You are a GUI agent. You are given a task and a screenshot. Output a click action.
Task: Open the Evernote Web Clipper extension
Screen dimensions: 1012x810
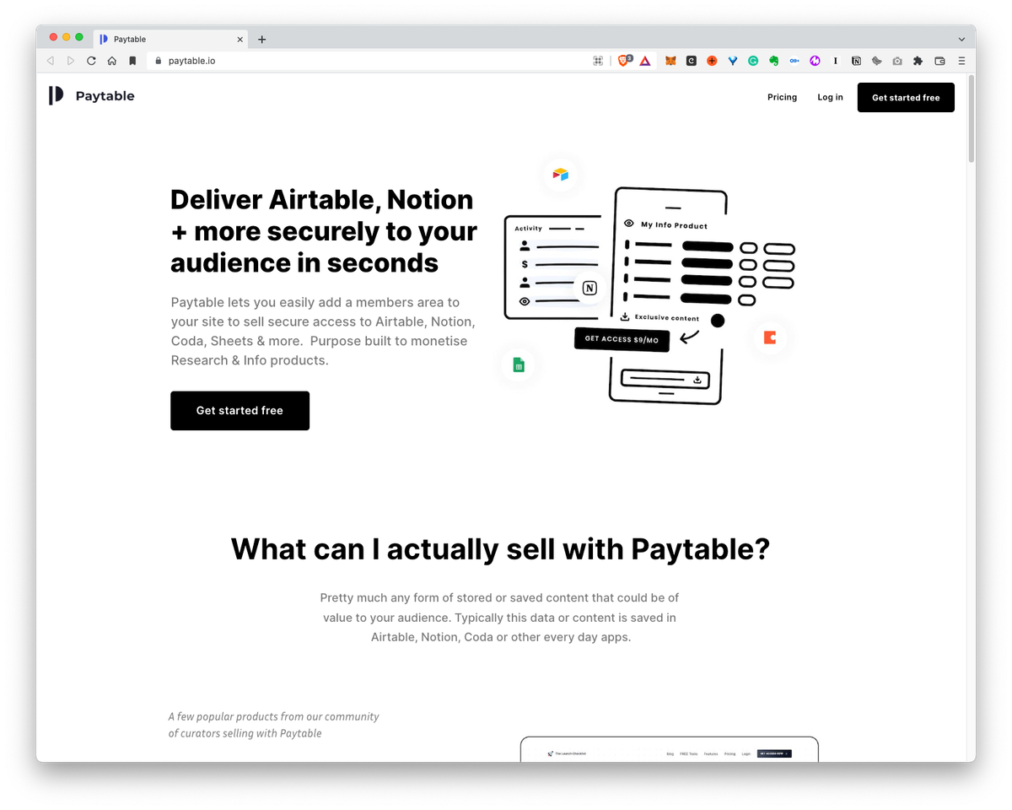(773, 61)
